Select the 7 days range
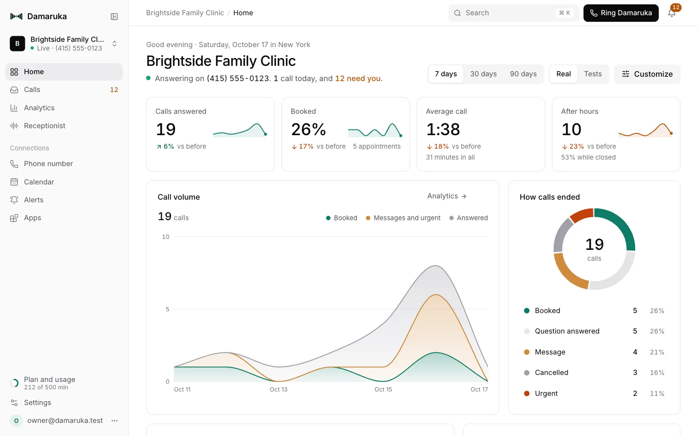The height and width of the screenshot is (436, 698). pos(446,74)
